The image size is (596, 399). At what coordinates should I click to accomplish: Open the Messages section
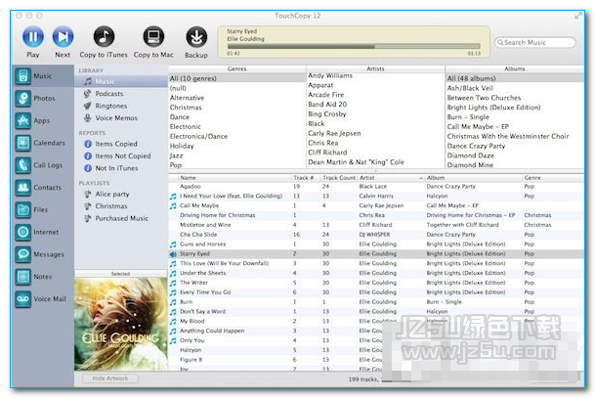coord(43,254)
